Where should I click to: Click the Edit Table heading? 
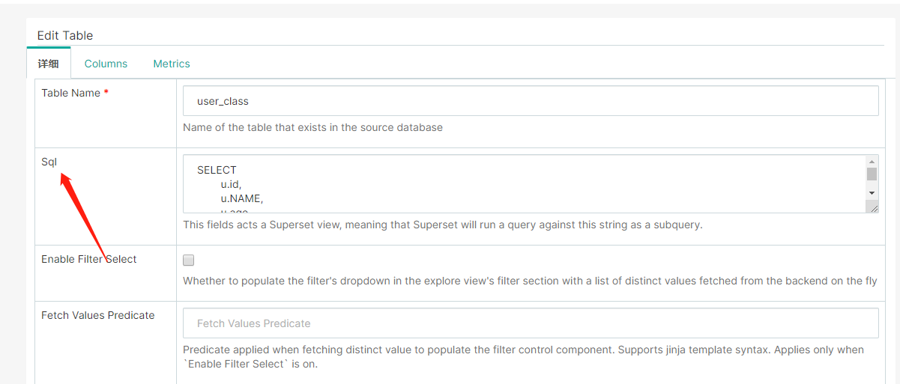point(65,35)
